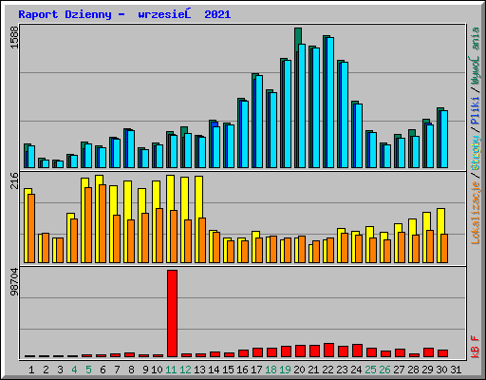Click the cyan bar for day 22
This screenshot has width=486, height=380.
(x=330, y=103)
